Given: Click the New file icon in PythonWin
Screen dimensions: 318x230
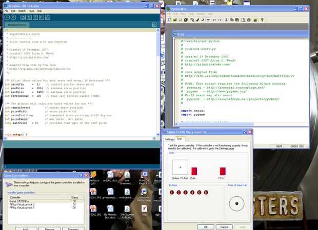Looking at the screenshot, I should pos(170,20).
